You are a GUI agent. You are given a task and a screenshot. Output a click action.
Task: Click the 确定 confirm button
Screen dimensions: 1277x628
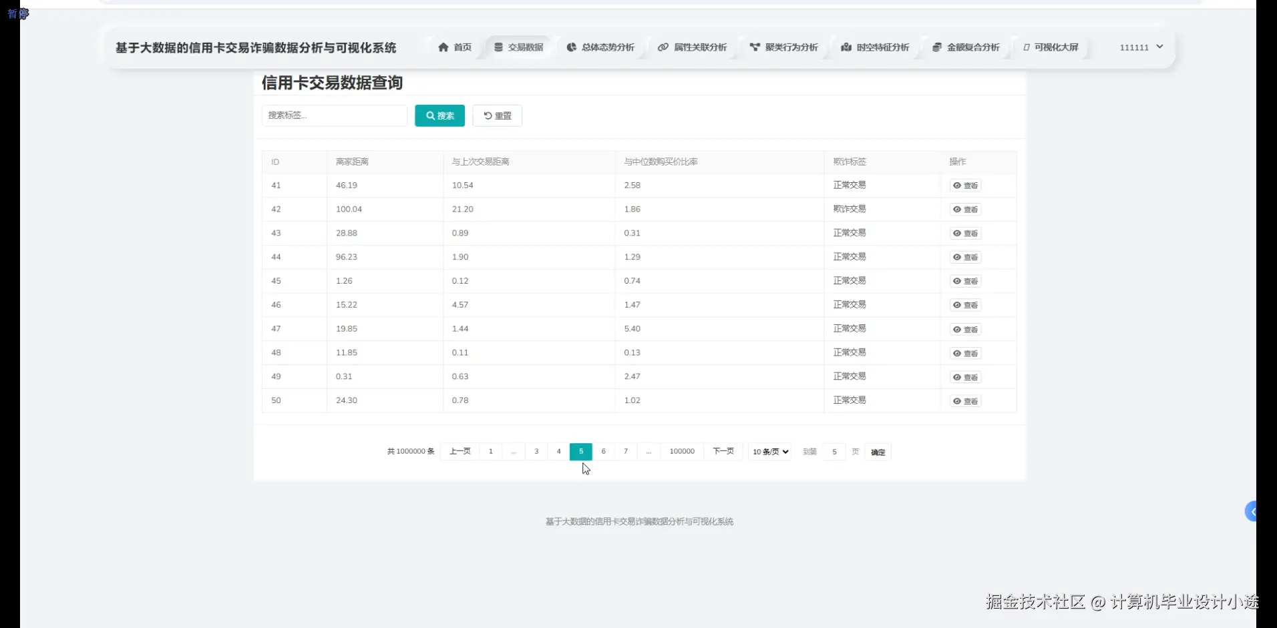(x=877, y=452)
